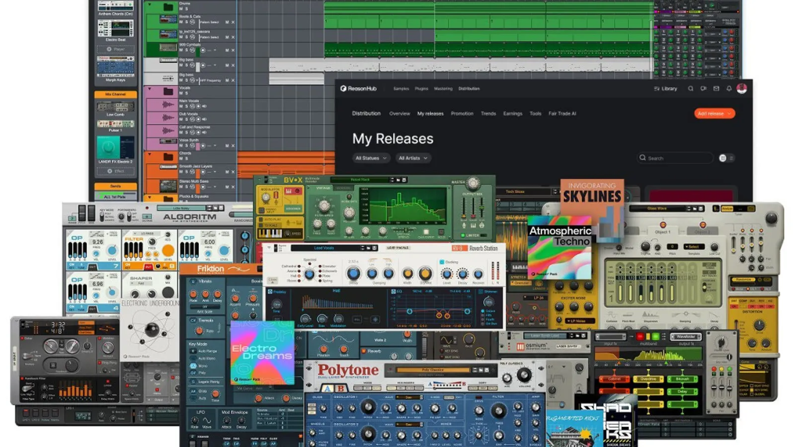Solo the Main Vocals track
Viewport: 795px width, 447px height.
point(186,106)
